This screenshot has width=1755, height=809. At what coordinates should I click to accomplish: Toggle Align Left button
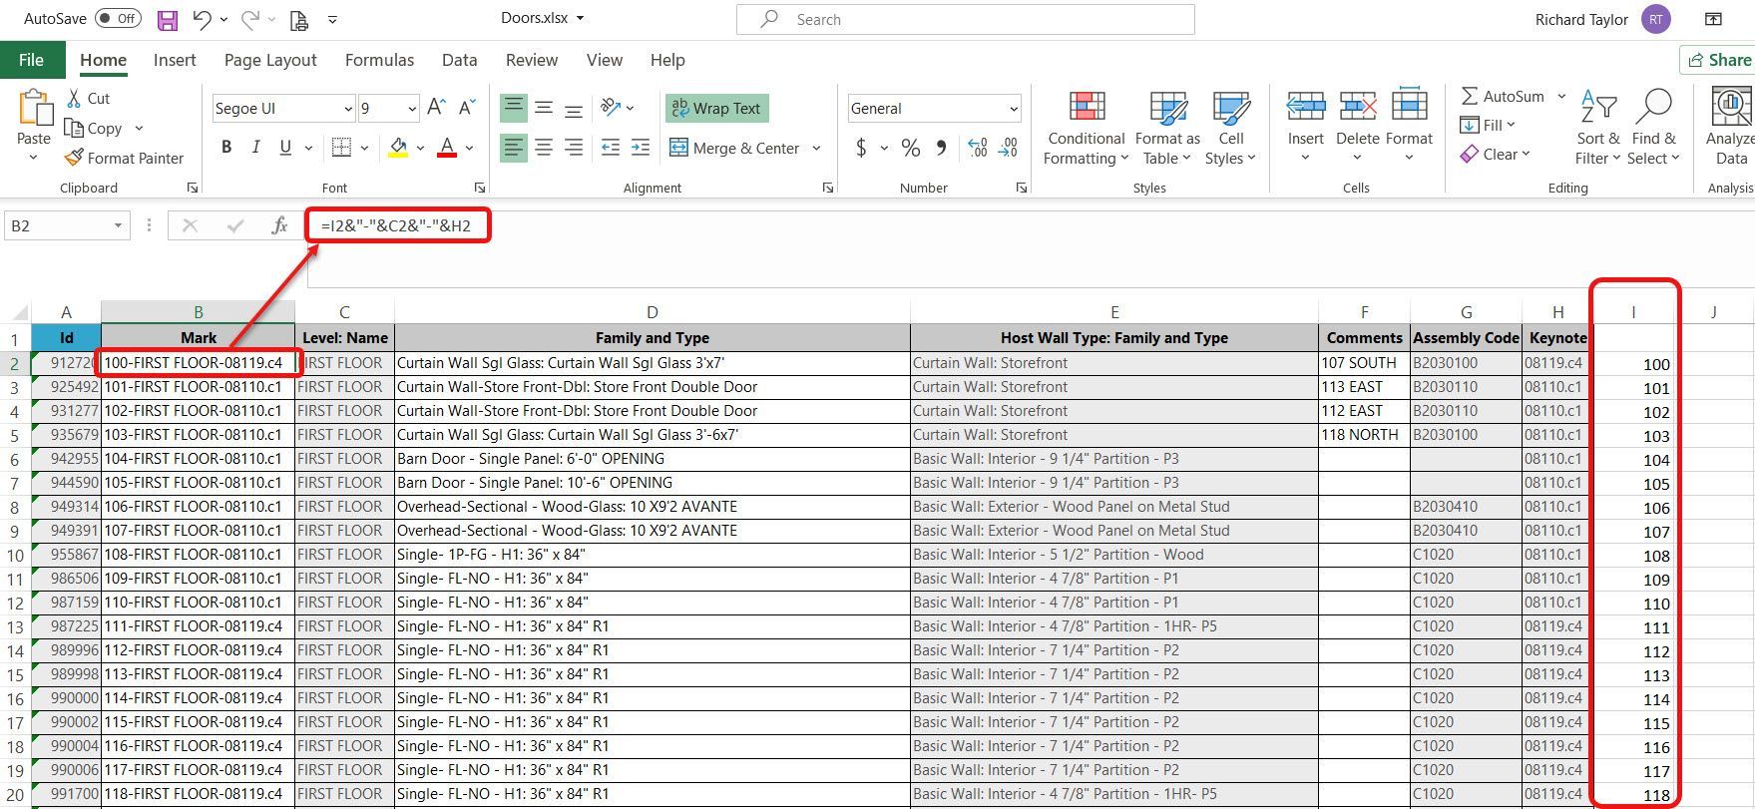tap(514, 148)
